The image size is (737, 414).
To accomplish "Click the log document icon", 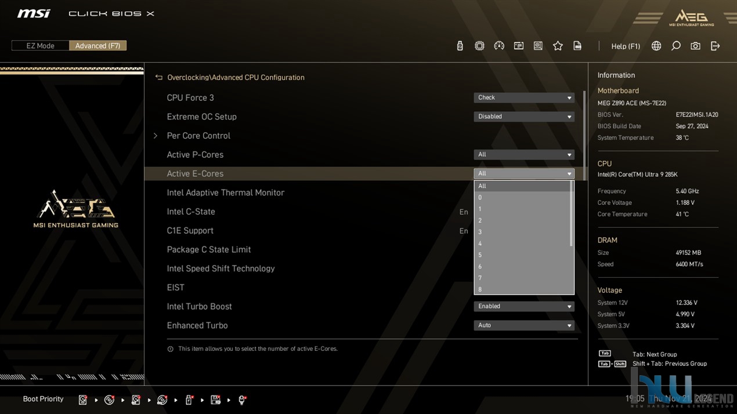I will click(577, 46).
